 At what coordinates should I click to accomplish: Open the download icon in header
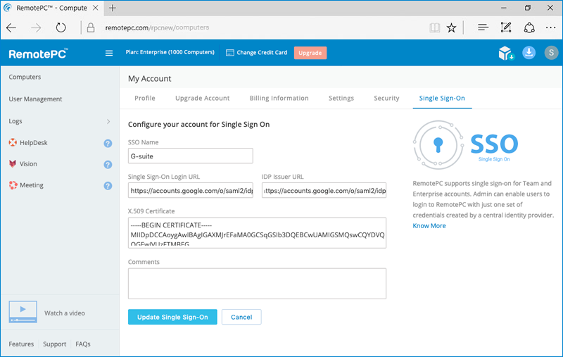[x=529, y=53]
